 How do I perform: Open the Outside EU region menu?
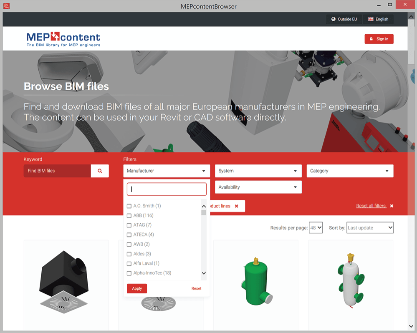tap(344, 19)
